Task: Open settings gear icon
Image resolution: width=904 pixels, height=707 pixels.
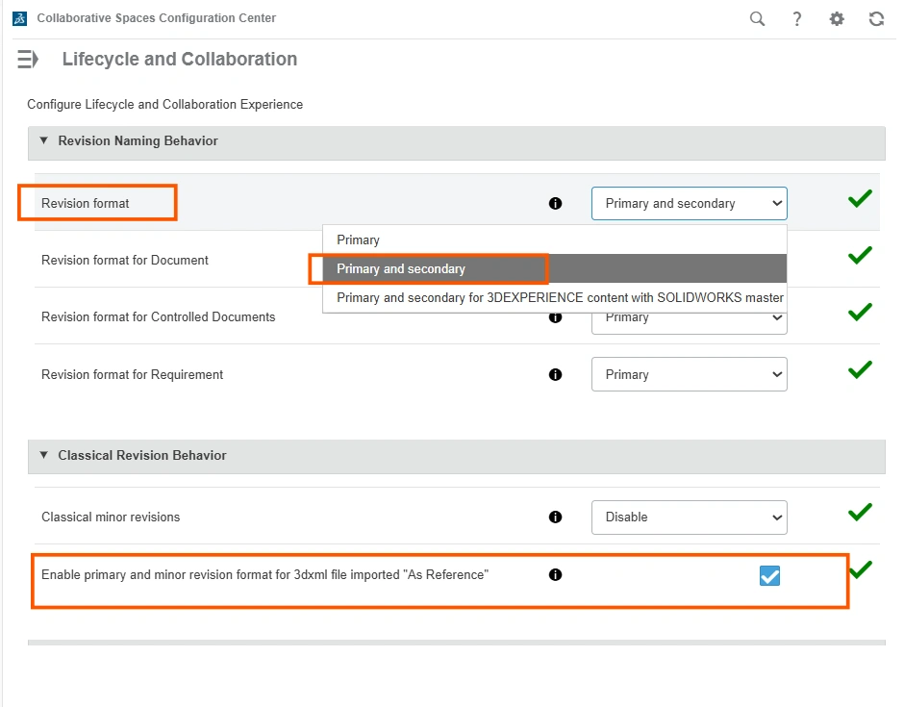Action: click(837, 18)
